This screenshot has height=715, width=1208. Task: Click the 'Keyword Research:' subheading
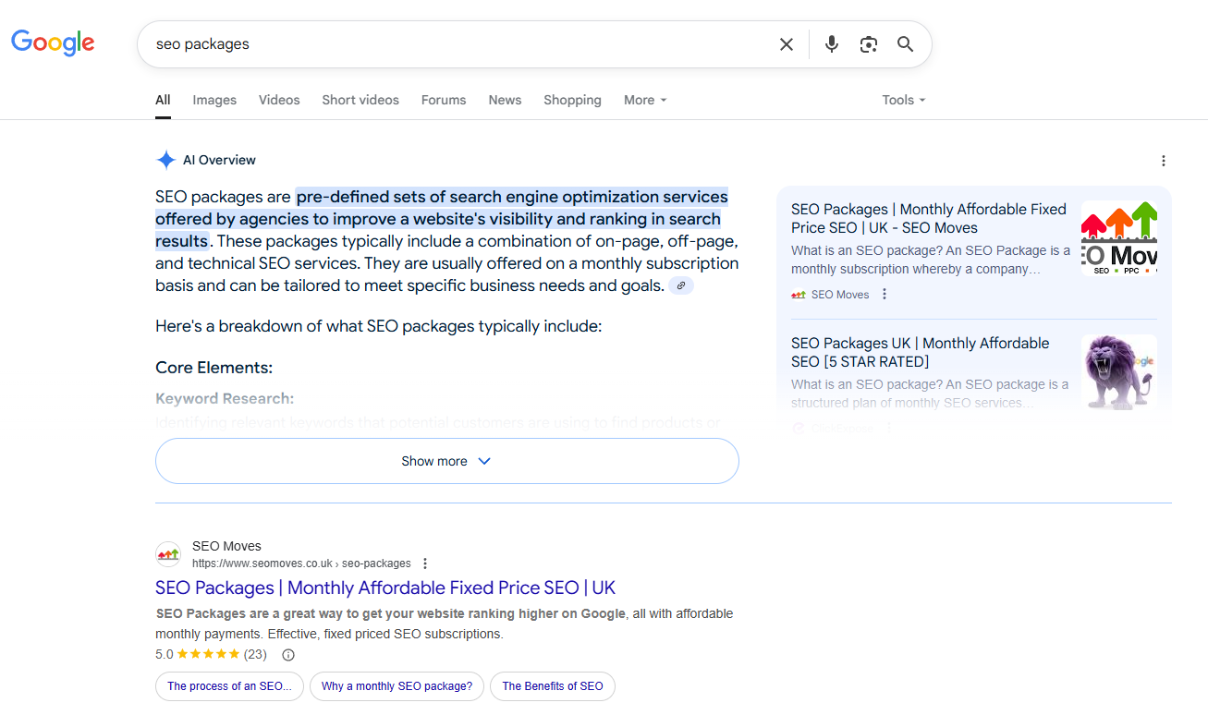coord(225,399)
